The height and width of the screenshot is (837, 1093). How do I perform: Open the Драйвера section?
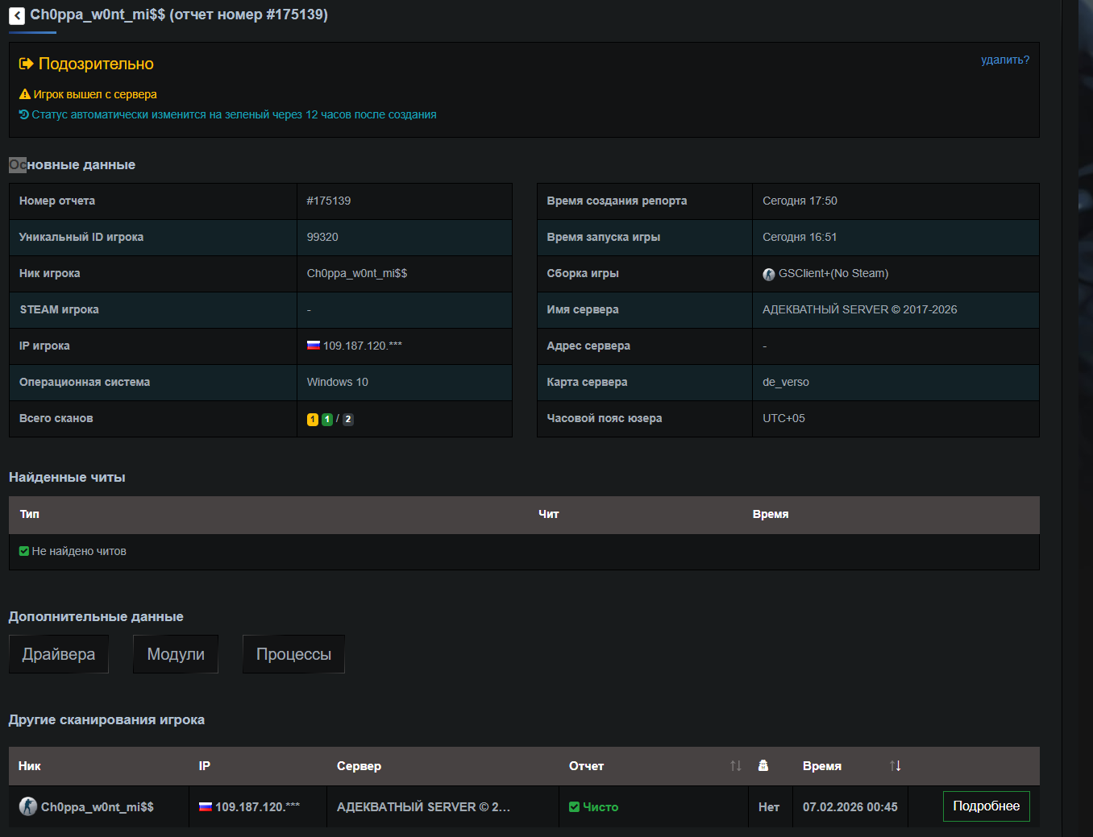pos(59,654)
